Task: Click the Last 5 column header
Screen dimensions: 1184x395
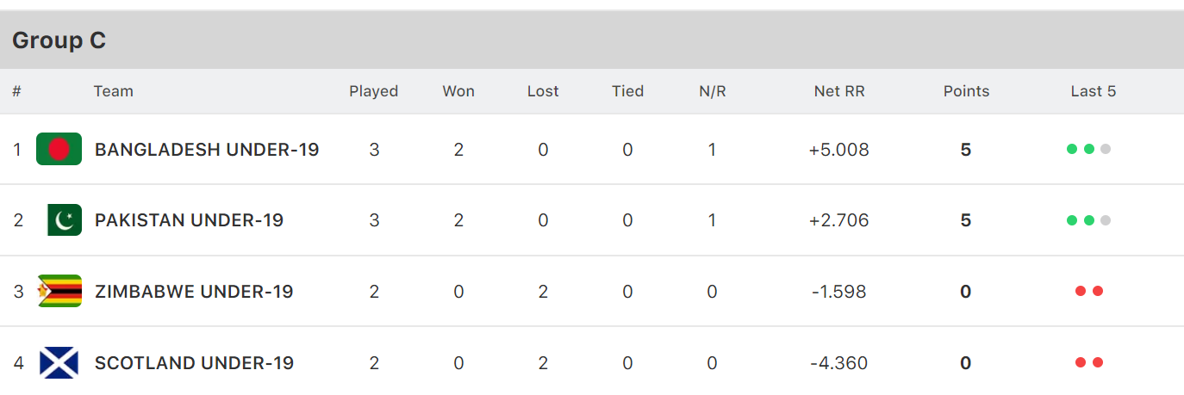Action: point(1094,91)
